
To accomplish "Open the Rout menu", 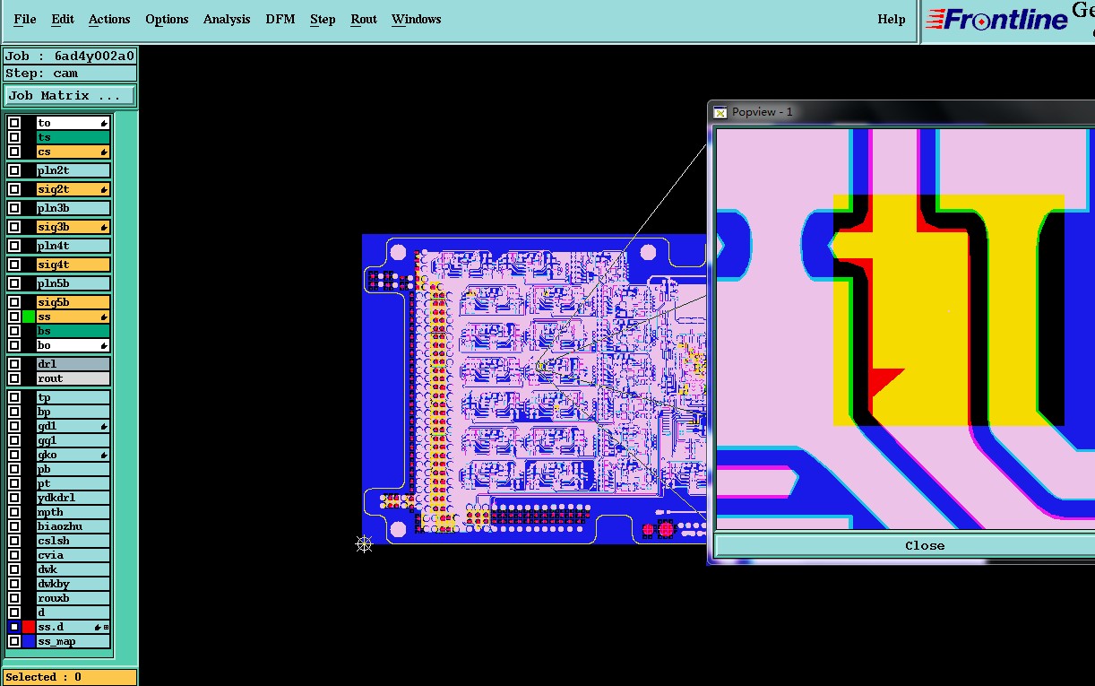I will pyautogui.click(x=364, y=19).
